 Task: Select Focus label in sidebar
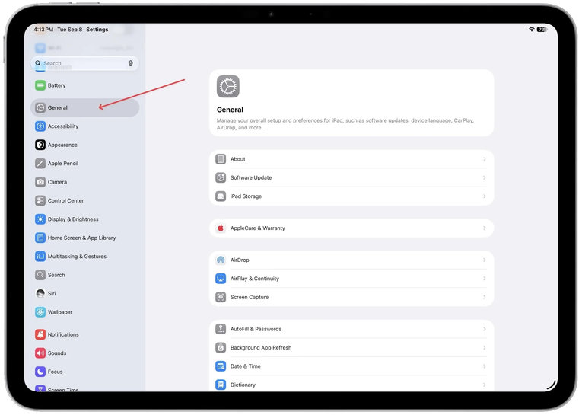[56, 372]
